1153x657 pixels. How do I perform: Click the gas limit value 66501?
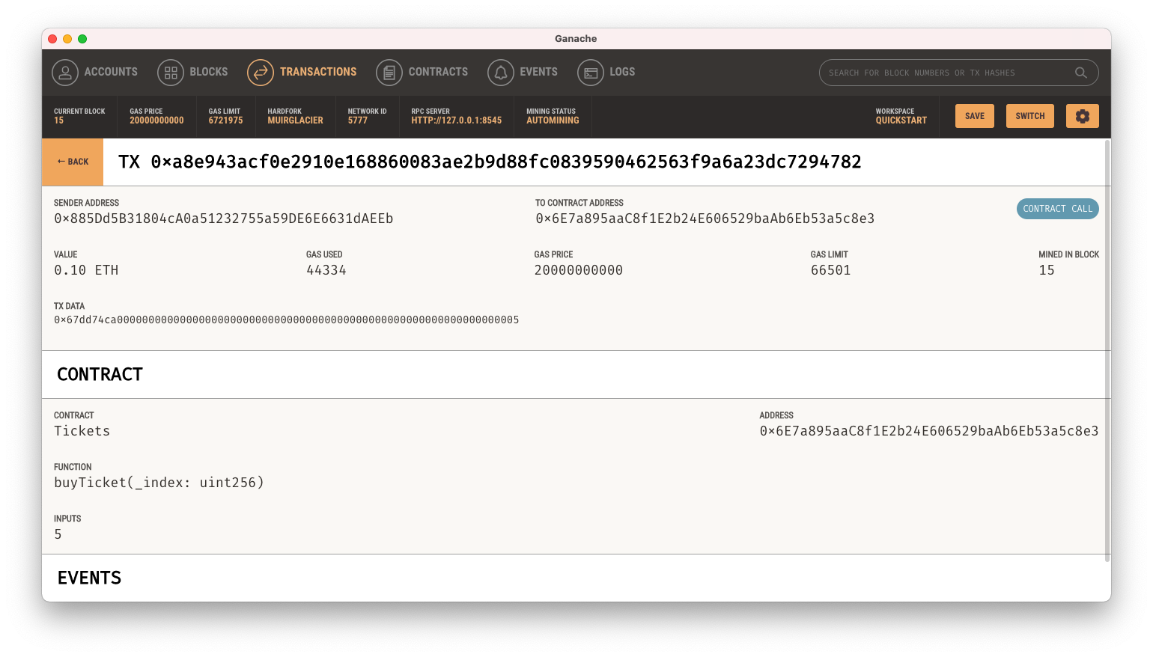coord(830,270)
